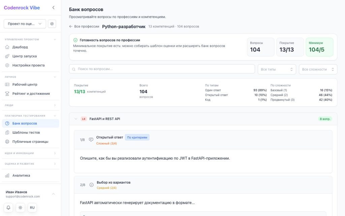Click the Сложный (3/4) difficulty label
Screen dimensions: 345x216
(x=106, y=143)
